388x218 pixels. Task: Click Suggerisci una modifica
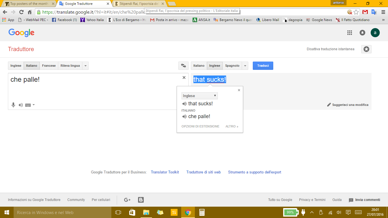(x=348, y=105)
